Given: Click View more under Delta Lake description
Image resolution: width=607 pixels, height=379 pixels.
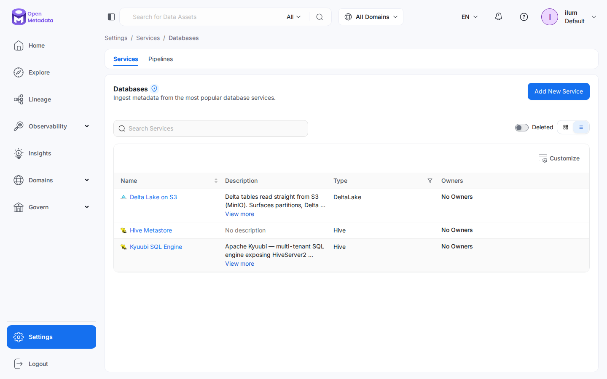Looking at the screenshot, I should (239, 214).
